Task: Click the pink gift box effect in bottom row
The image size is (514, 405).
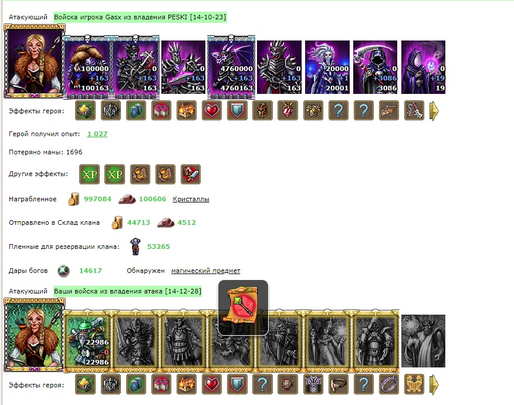Action: point(161,384)
